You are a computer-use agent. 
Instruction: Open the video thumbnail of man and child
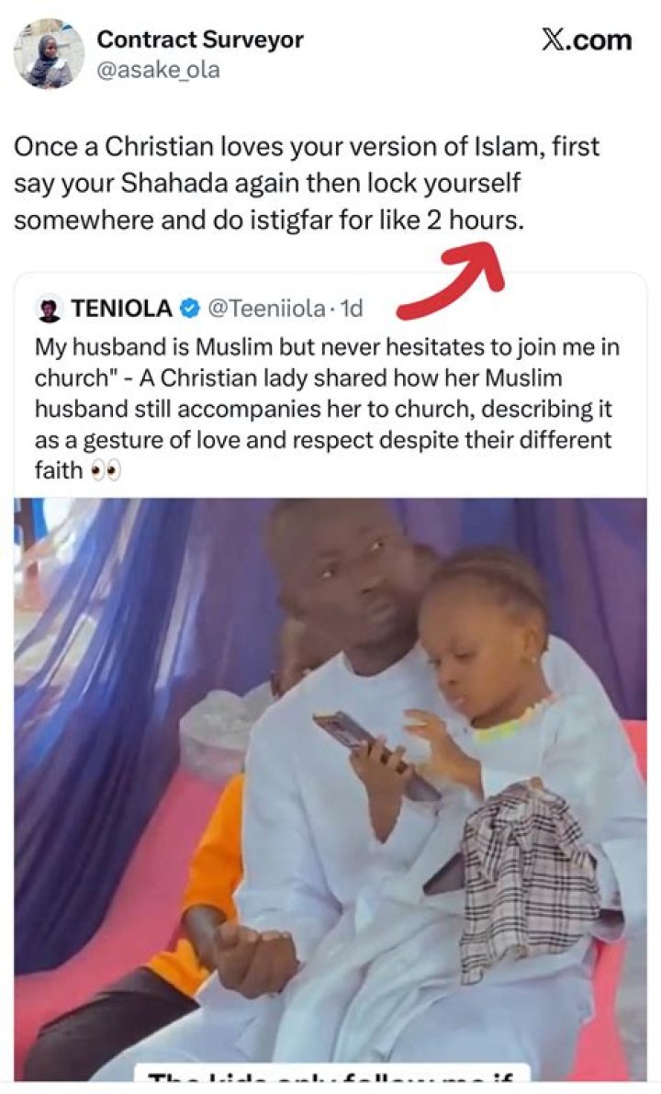[330, 789]
